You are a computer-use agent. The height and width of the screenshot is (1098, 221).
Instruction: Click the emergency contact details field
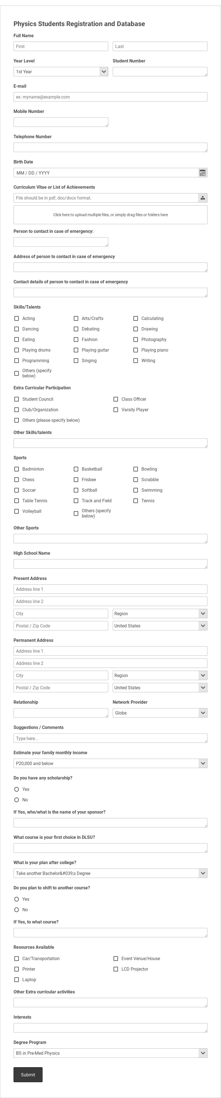110,292
